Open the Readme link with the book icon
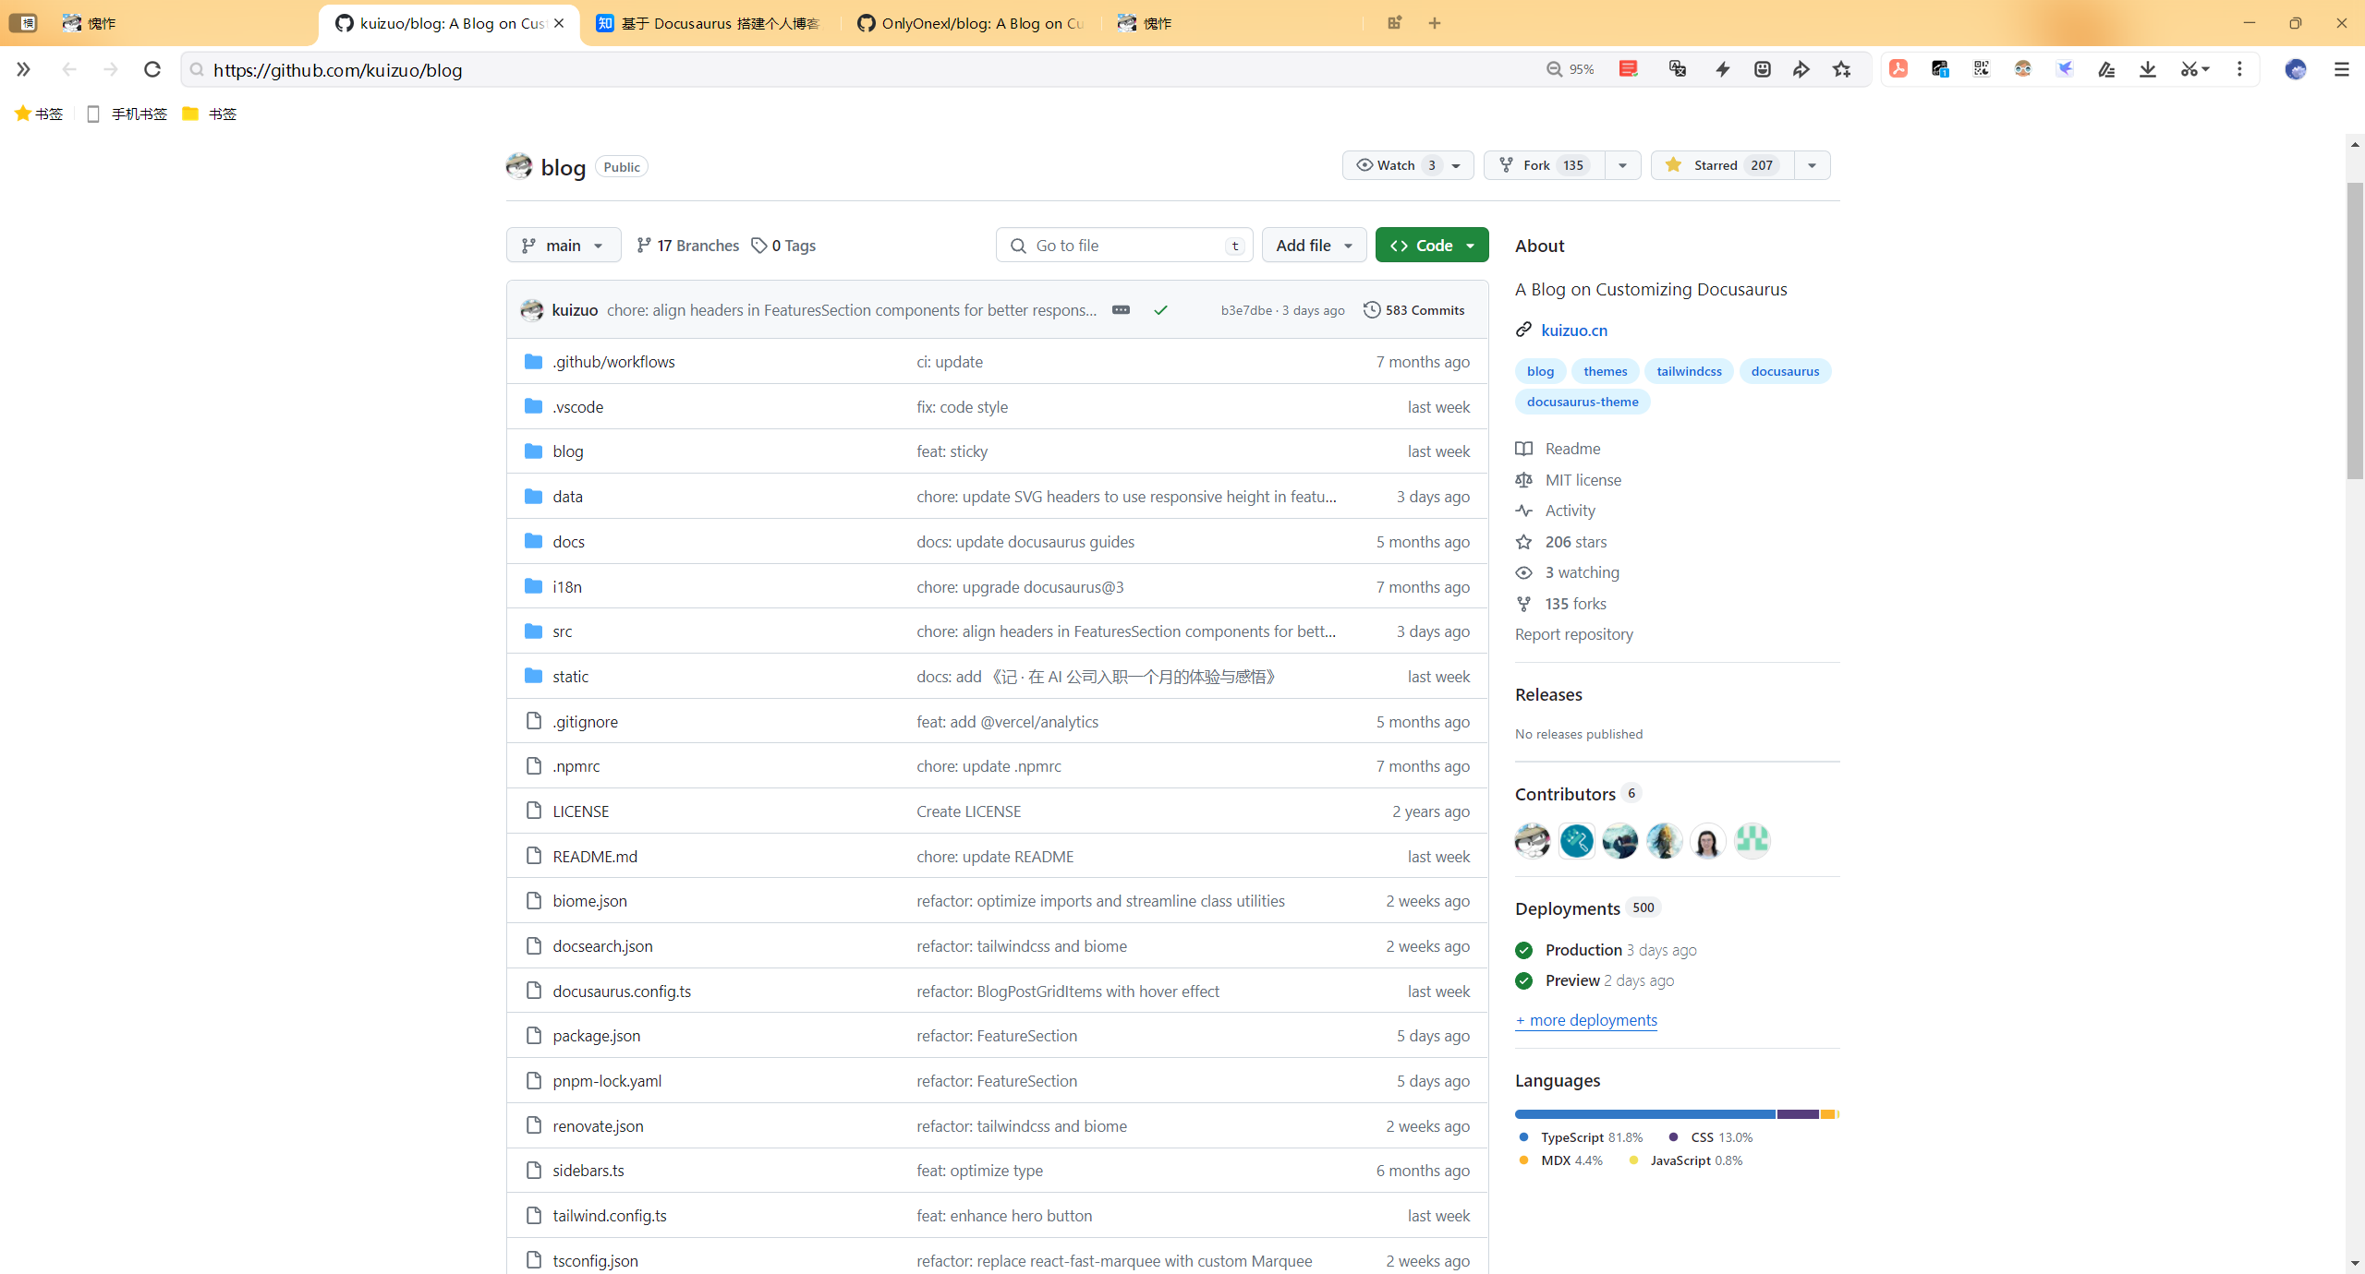2365x1274 pixels. coord(1558,449)
